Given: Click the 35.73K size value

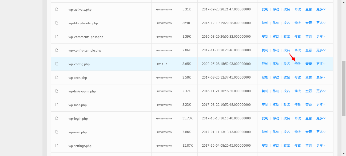Looking at the screenshot, I should pyautogui.click(x=188, y=118).
